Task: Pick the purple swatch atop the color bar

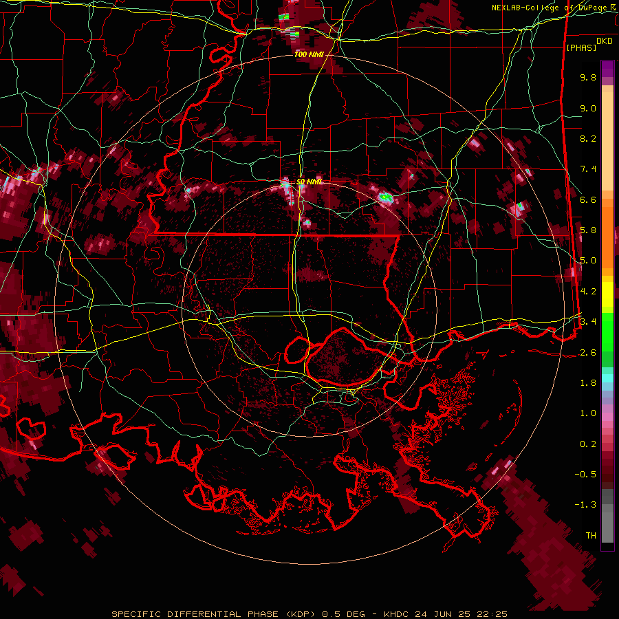Action: click(x=607, y=69)
